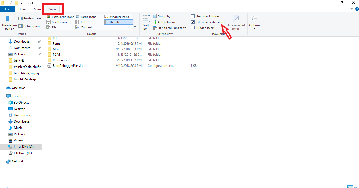Select the EFI folder

coord(55,38)
